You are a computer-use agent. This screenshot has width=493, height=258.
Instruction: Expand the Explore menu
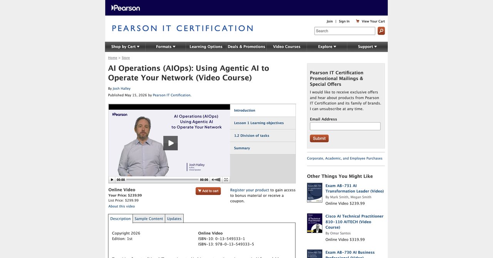click(327, 47)
